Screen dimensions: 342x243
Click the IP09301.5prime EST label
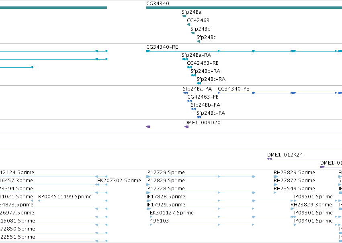[x=313, y=213]
